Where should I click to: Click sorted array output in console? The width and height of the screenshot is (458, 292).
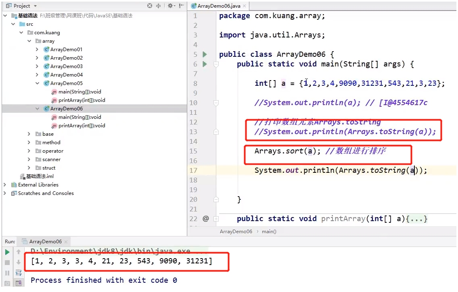click(x=121, y=261)
